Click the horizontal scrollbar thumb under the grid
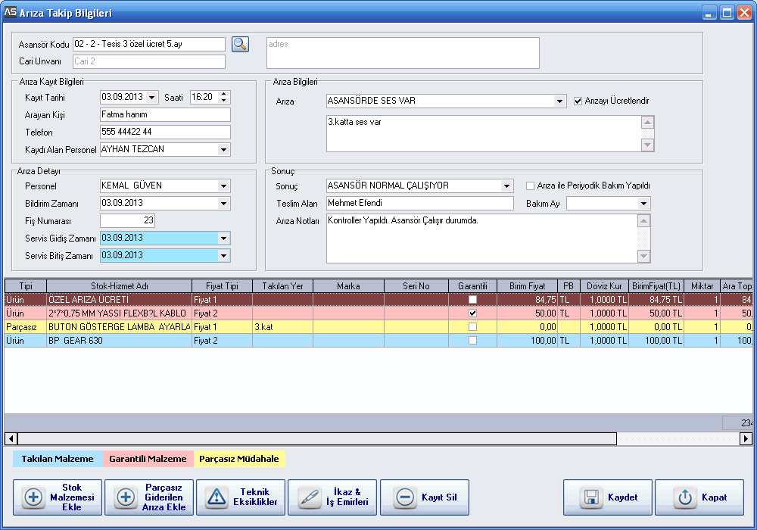 pos(317,439)
